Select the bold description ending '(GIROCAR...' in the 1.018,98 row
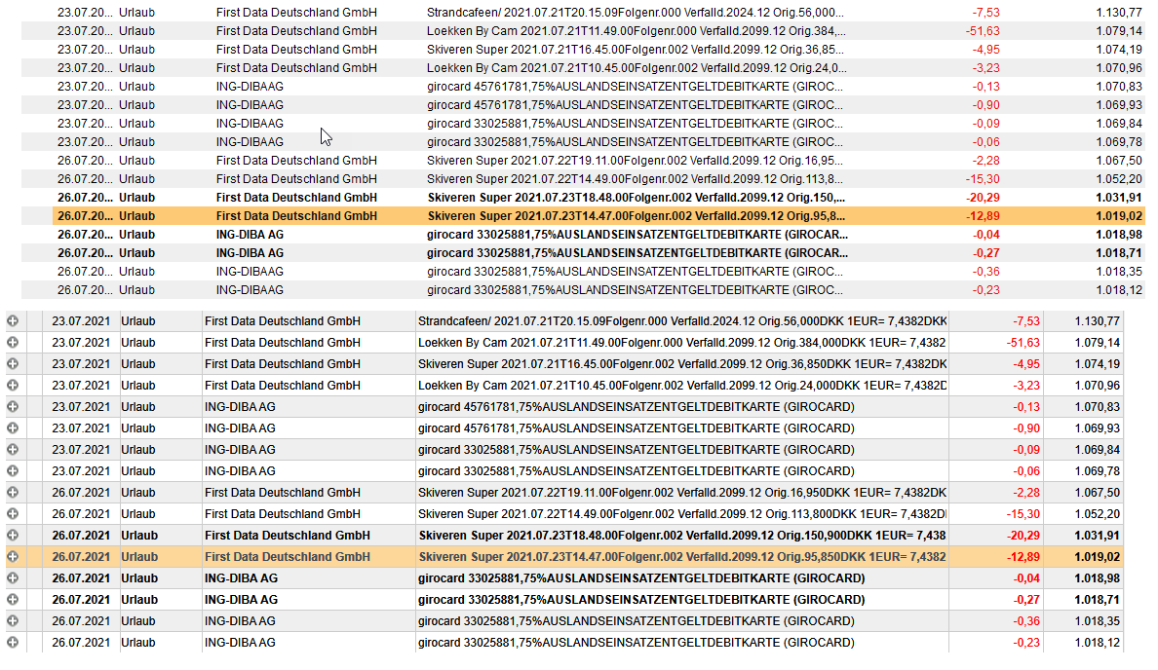 pyautogui.click(x=637, y=235)
